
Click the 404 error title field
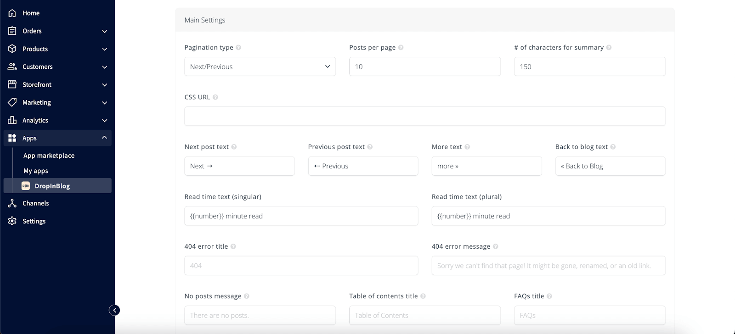[301, 266]
